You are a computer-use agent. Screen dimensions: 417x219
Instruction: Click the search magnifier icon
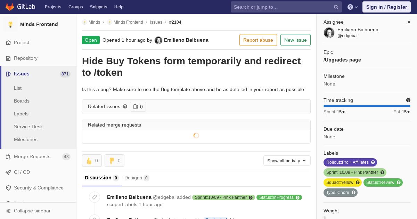click(336, 7)
